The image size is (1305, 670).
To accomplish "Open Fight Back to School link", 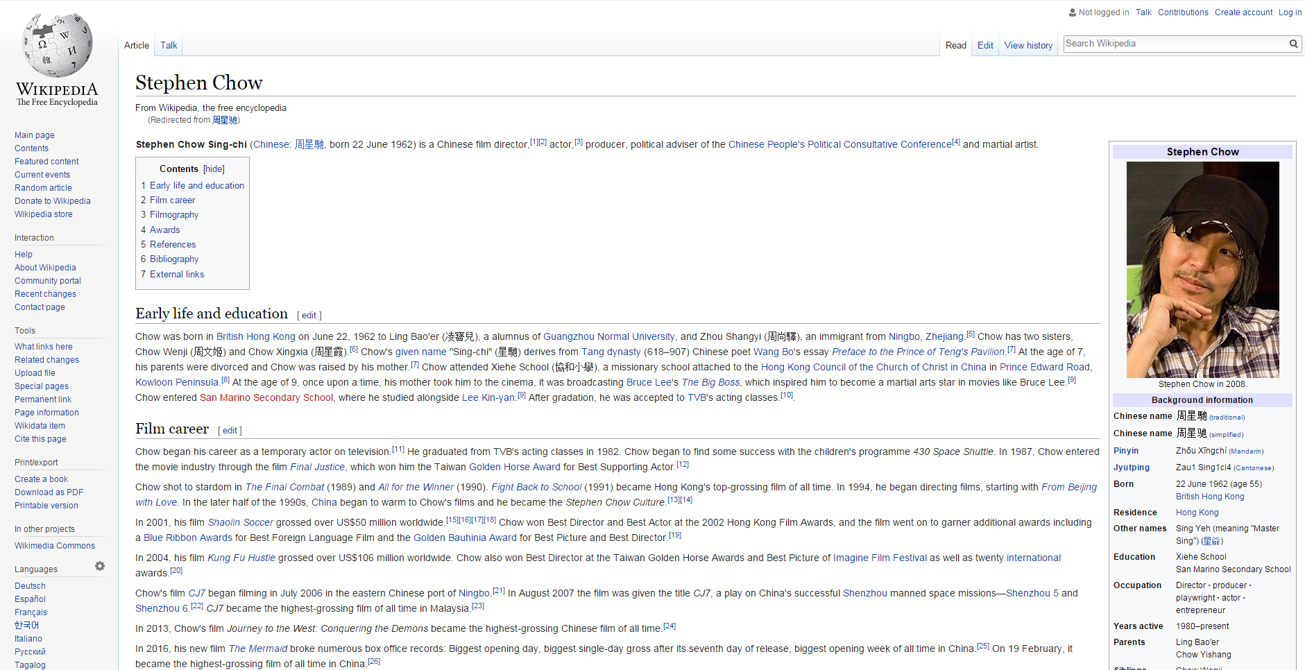I will 536,487.
